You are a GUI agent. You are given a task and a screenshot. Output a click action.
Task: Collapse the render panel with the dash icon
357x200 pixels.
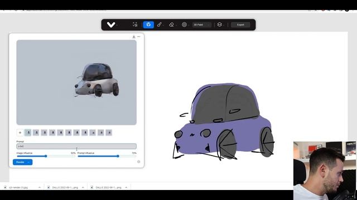tap(139, 37)
